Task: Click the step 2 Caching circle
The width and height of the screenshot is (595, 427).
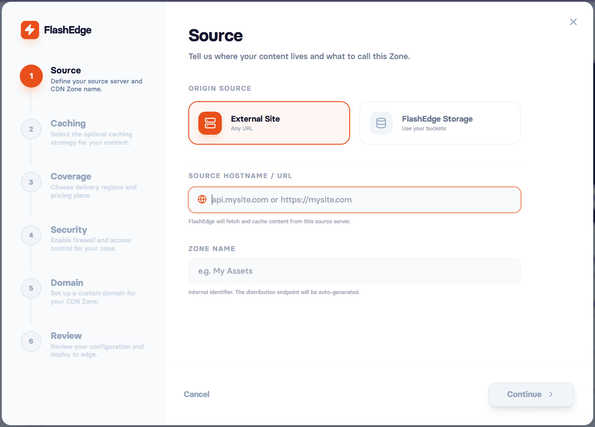Action: coord(31,129)
